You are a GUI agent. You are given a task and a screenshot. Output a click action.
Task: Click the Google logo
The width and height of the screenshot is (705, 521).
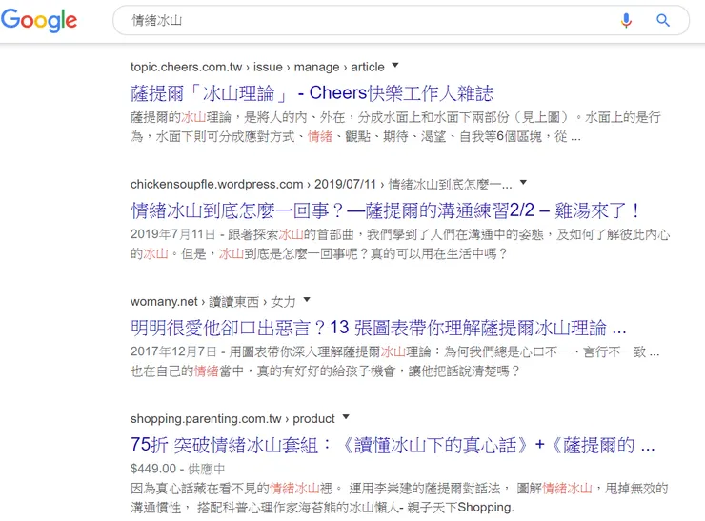point(39,20)
